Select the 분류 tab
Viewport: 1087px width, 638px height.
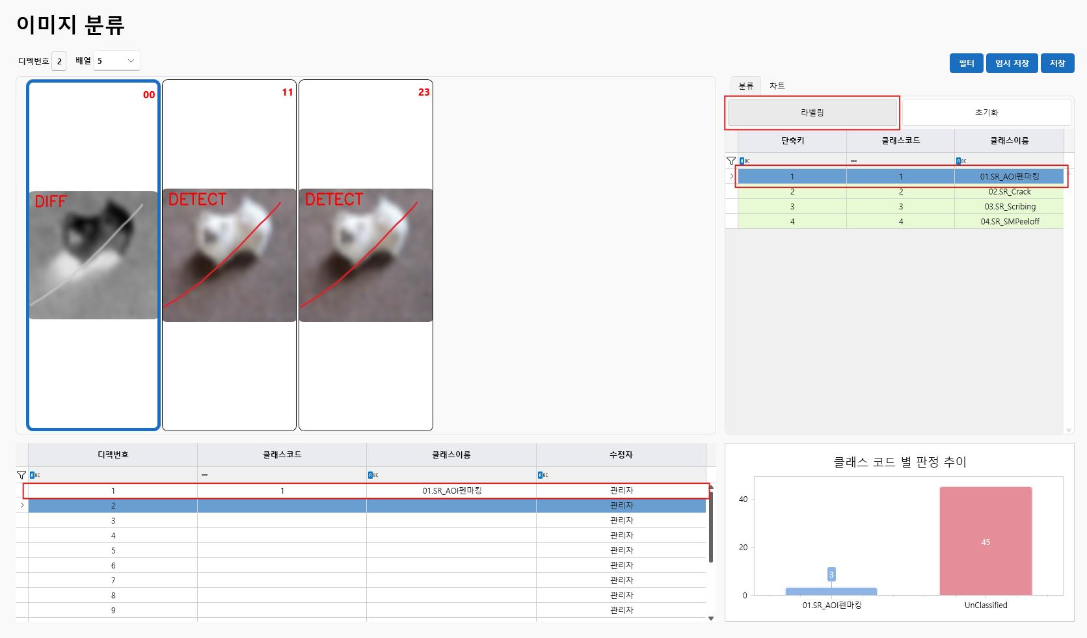pos(745,86)
